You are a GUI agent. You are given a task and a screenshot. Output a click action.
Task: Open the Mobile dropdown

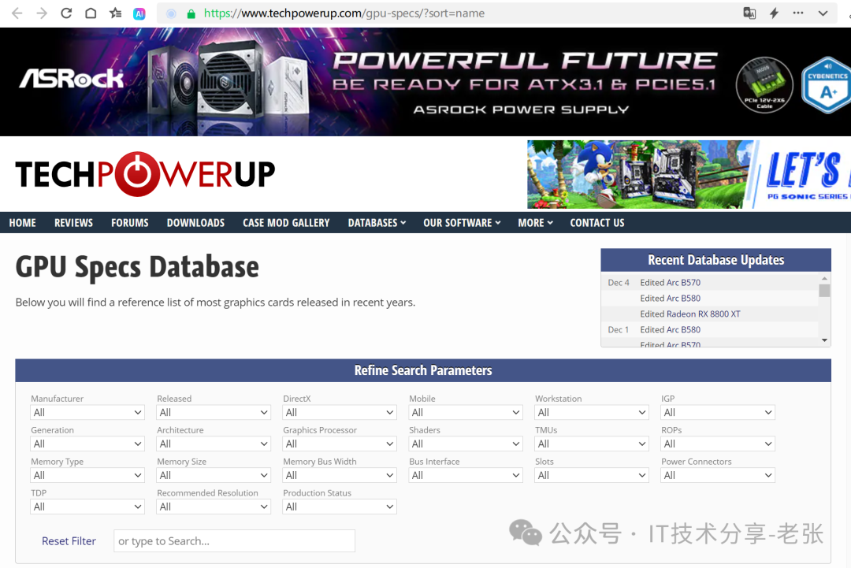pyautogui.click(x=466, y=412)
